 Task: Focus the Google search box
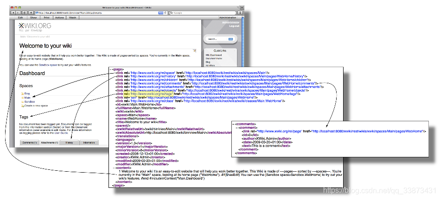(204, 12)
